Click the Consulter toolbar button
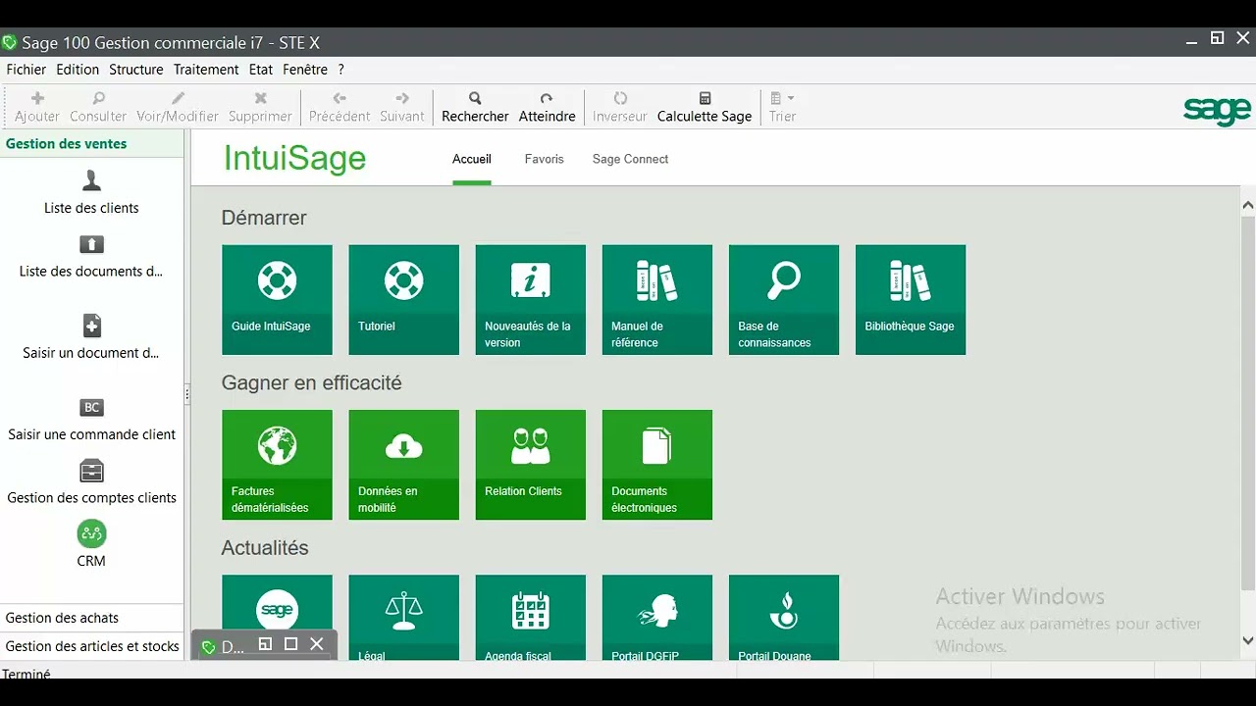Viewport: 1256px width, 706px height. point(98,107)
